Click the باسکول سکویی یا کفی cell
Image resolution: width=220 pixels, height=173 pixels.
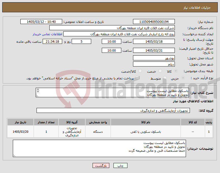146,132
